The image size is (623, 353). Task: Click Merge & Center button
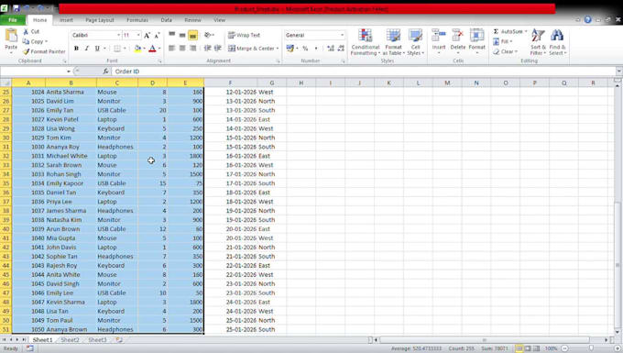[251, 48]
